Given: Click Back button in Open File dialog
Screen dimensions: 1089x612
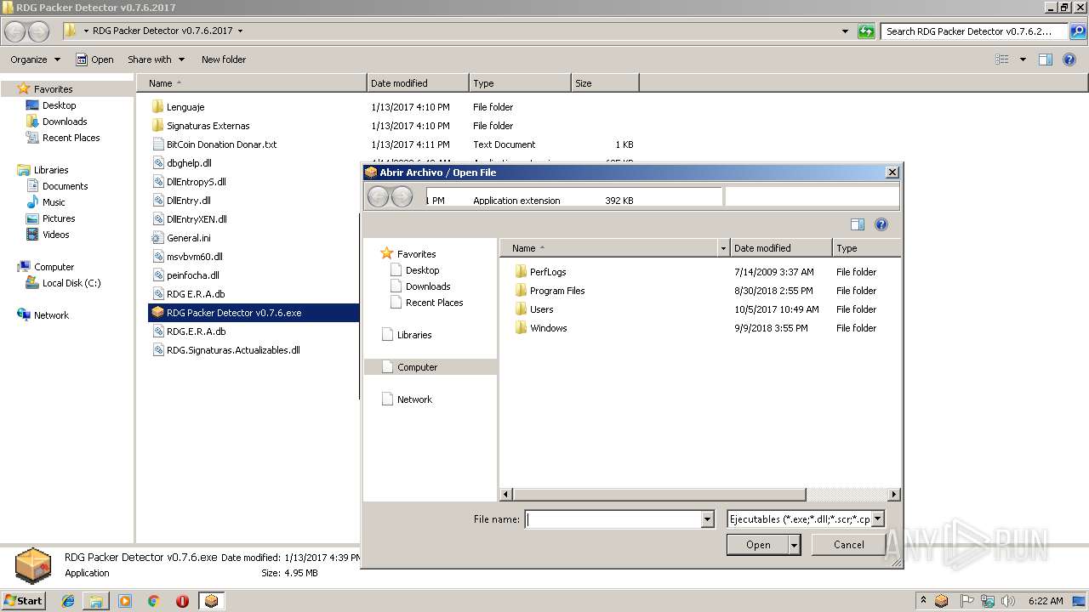Looking at the screenshot, I should (x=378, y=197).
